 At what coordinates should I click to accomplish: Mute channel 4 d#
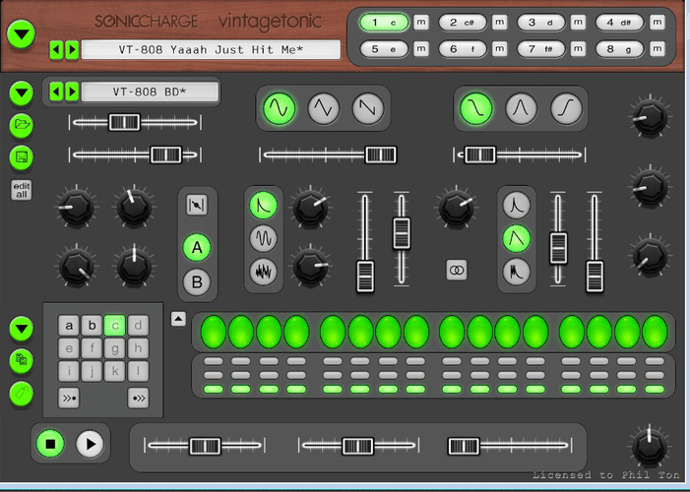(x=657, y=22)
